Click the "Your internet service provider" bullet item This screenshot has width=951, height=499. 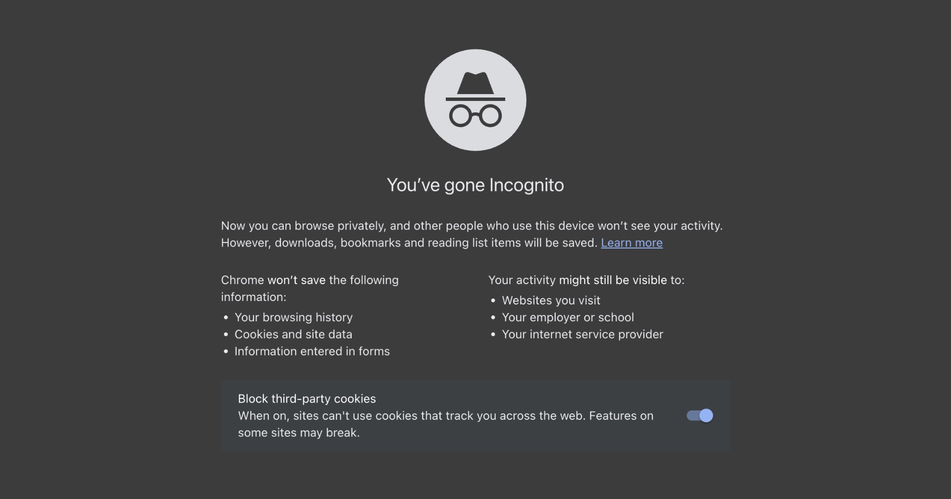(582, 334)
